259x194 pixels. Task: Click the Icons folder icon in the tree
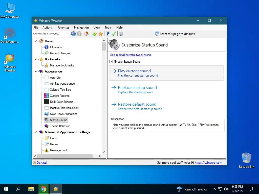click(x=47, y=138)
